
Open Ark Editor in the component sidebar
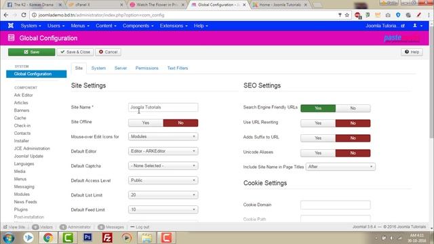23,95
